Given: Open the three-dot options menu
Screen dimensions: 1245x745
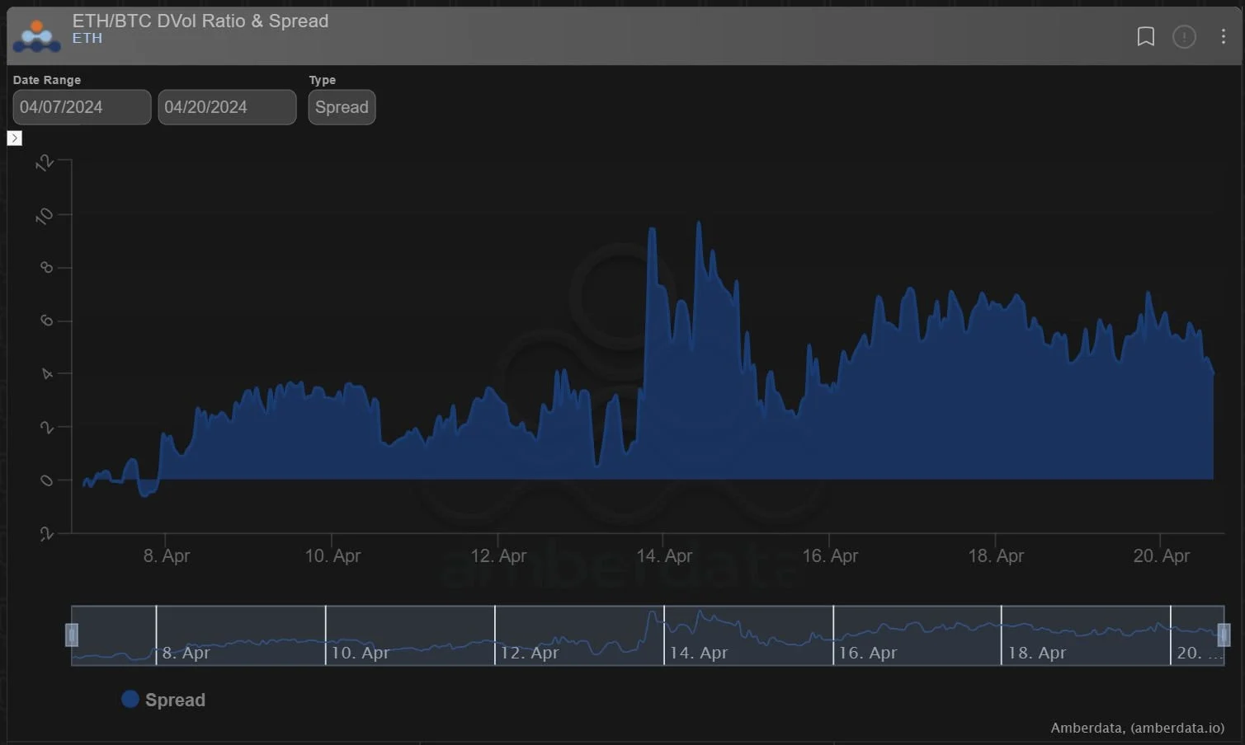Looking at the screenshot, I should 1223,36.
